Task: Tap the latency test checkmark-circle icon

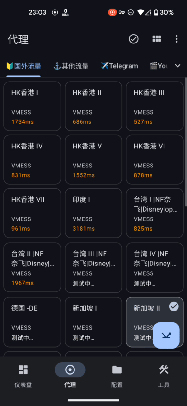Action: 133,39
